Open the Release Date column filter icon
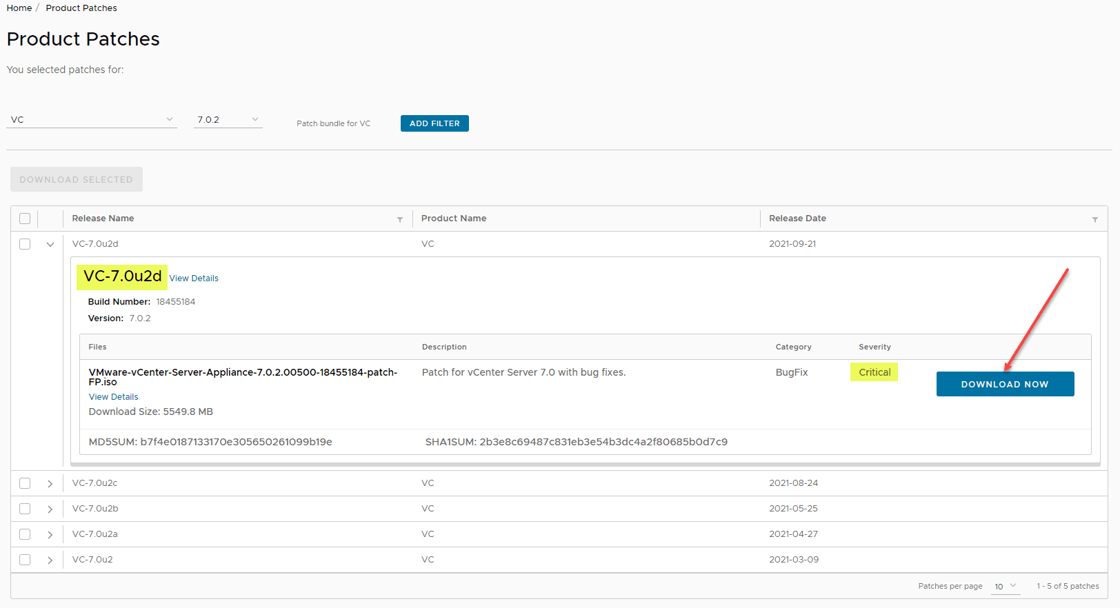 pyautogui.click(x=1095, y=220)
